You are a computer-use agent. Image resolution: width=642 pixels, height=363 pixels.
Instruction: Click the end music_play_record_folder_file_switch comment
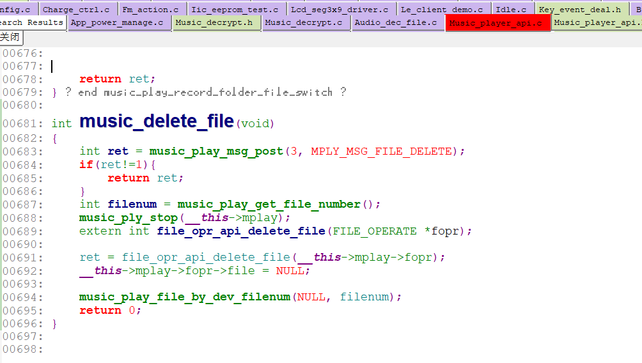(x=205, y=93)
